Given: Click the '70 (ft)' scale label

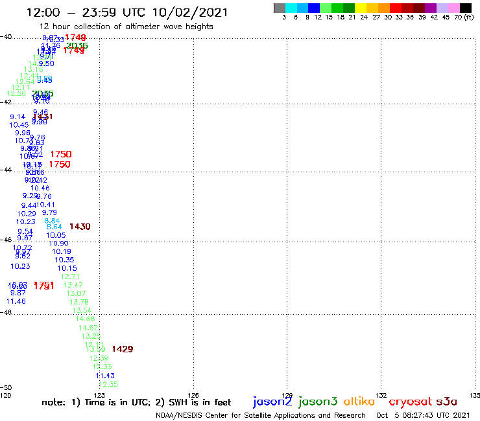Looking at the screenshot, I should pos(464,17).
